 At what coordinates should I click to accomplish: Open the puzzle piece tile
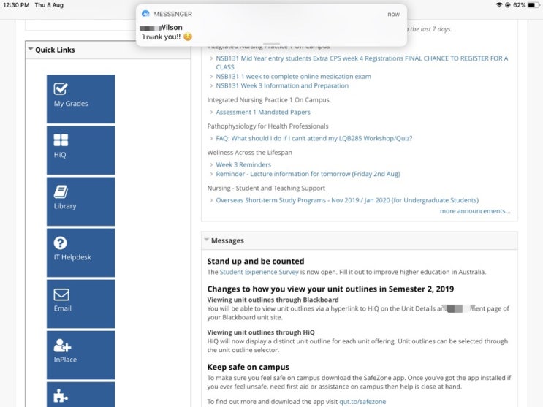[x=80, y=395]
